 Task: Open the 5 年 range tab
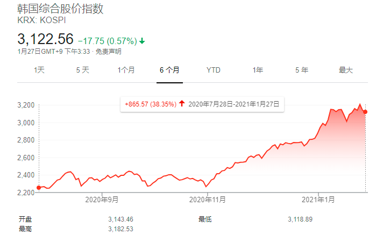tap(301, 70)
